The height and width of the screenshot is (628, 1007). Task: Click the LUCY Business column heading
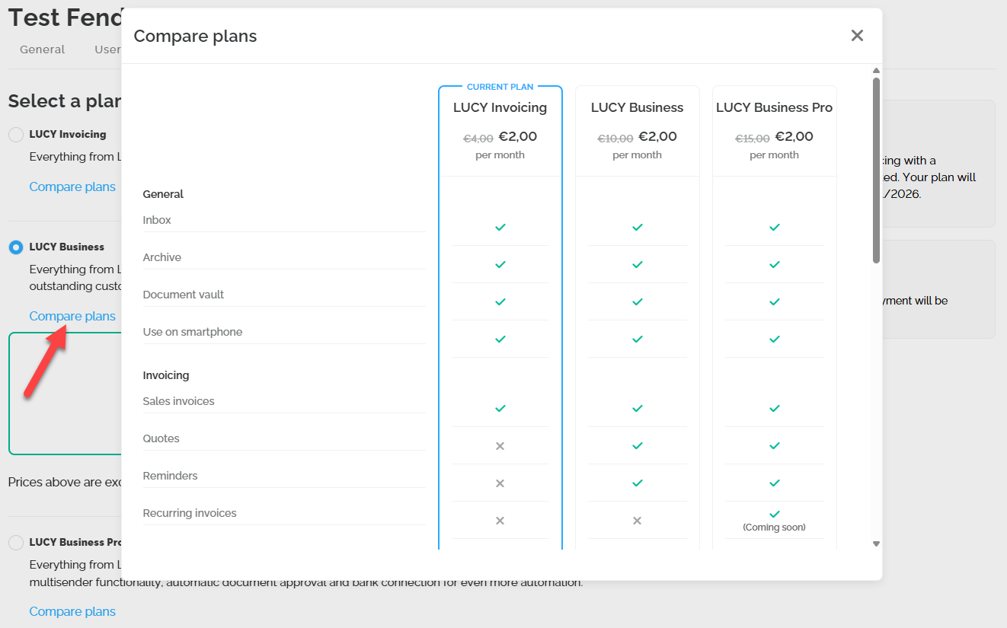click(638, 107)
